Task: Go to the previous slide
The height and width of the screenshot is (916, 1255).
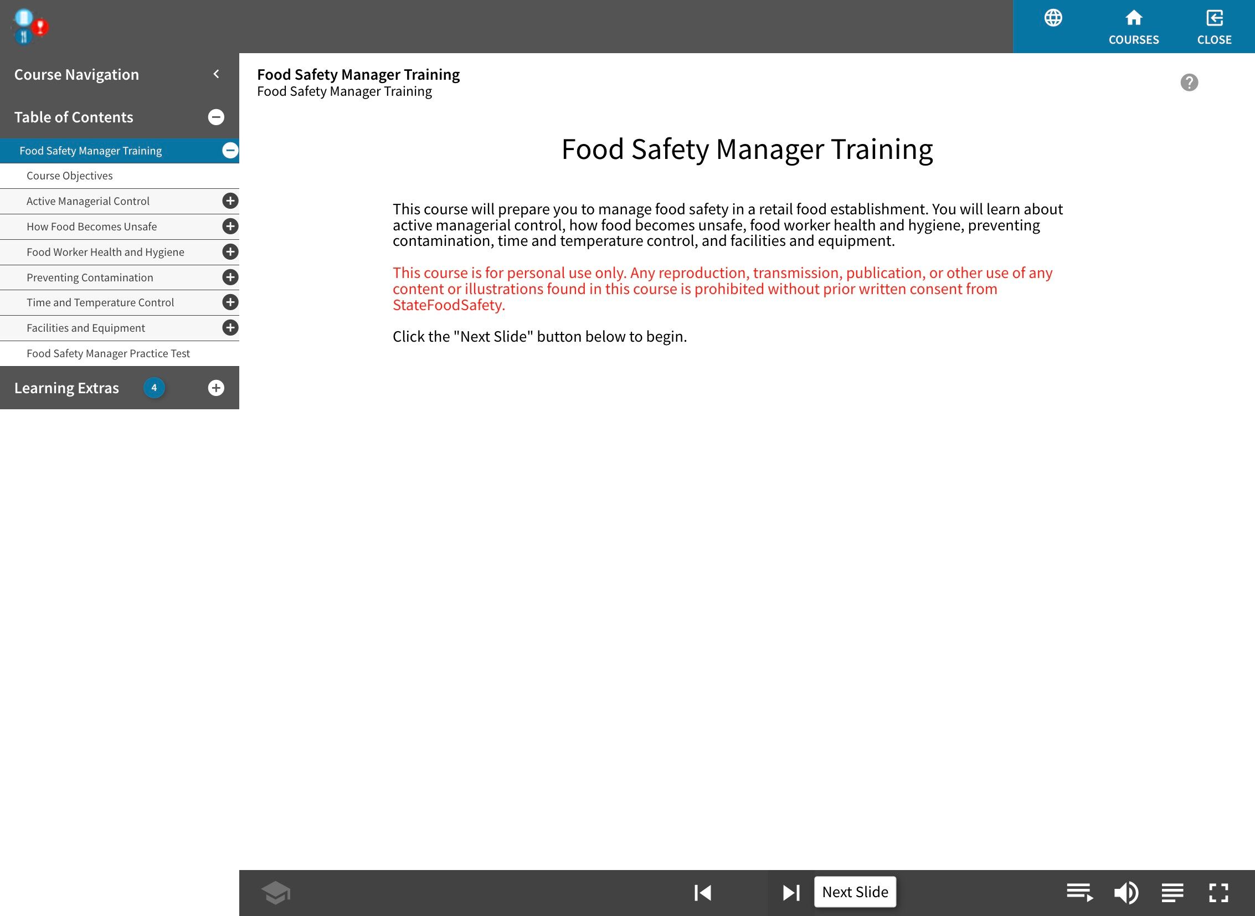Action: (x=702, y=893)
